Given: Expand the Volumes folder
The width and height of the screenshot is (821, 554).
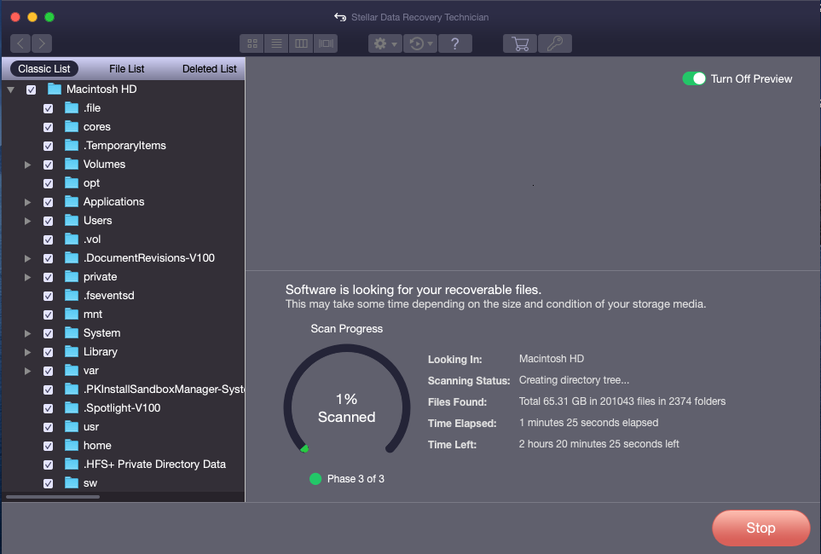Looking at the screenshot, I should (28, 165).
